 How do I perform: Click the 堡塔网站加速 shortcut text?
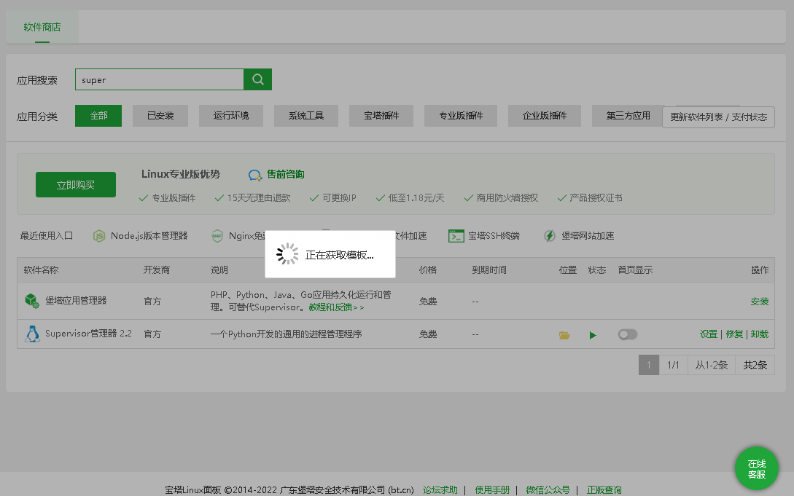coord(588,236)
